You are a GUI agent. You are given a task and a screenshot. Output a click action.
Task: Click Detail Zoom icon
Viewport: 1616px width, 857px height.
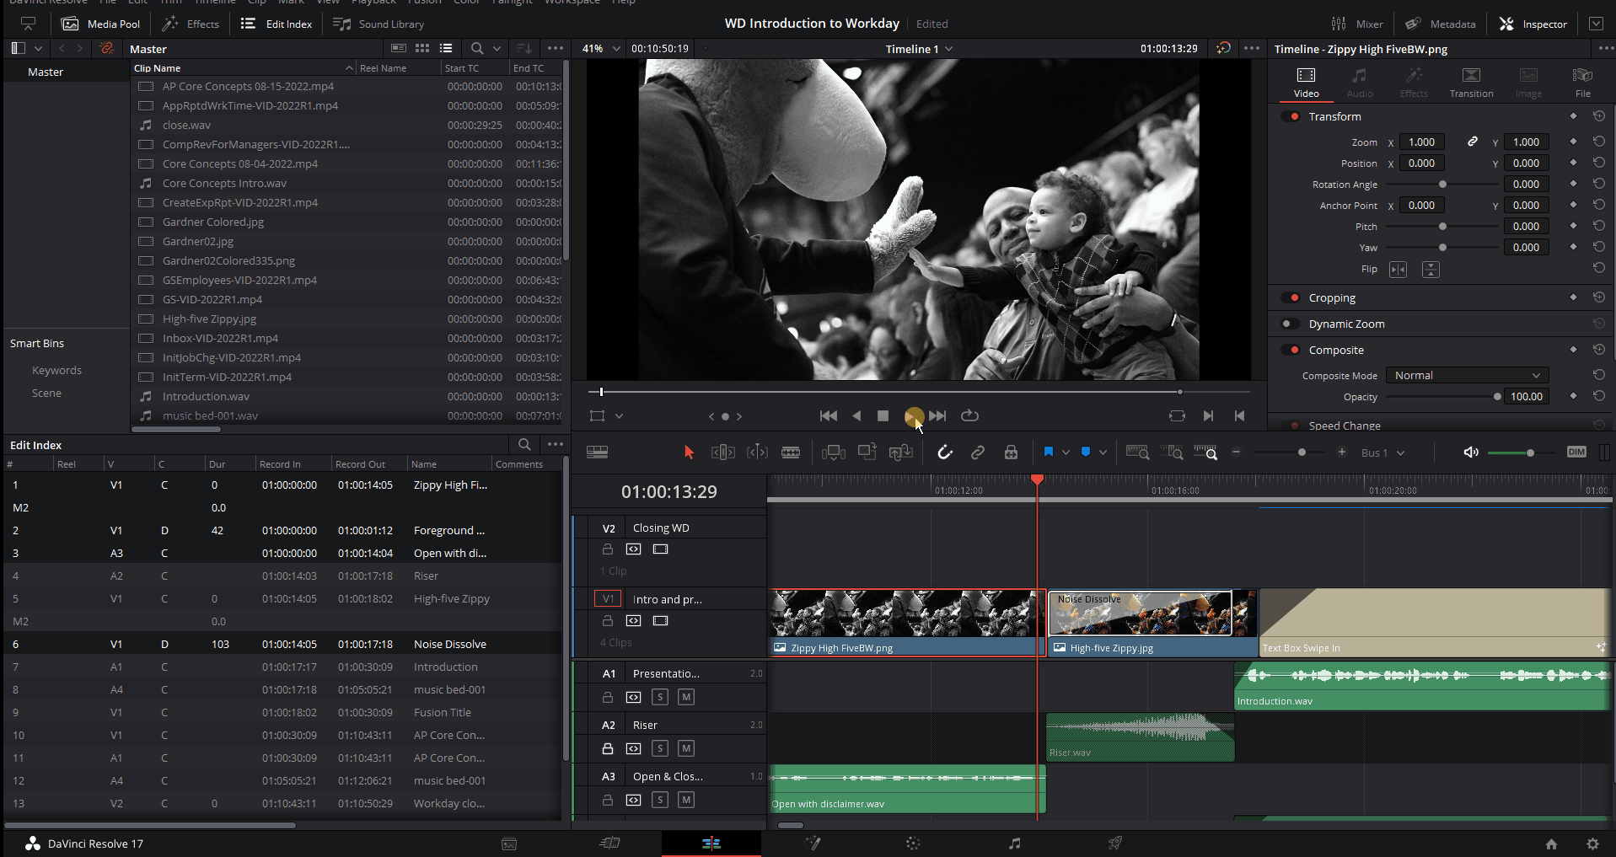click(1172, 453)
